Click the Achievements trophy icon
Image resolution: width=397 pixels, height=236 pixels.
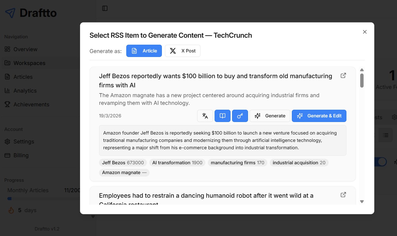click(x=7, y=104)
